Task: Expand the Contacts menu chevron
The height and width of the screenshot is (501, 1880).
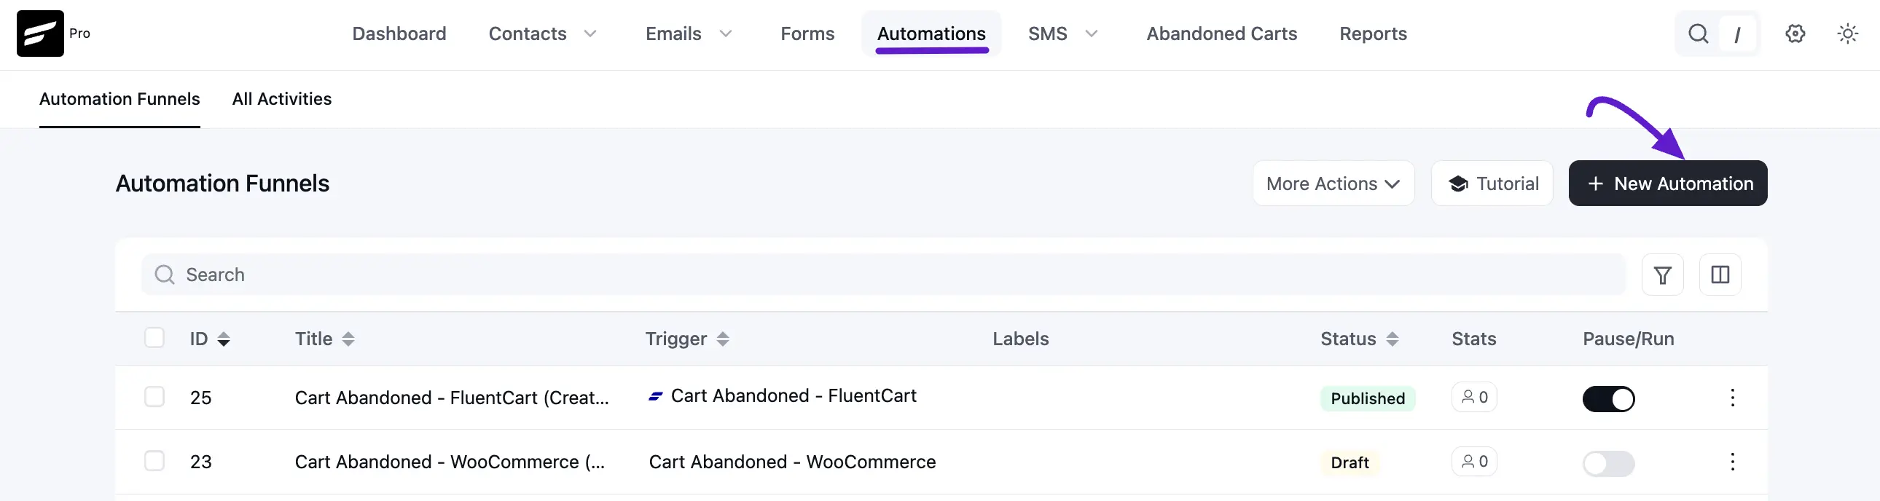Action: tap(590, 33)
